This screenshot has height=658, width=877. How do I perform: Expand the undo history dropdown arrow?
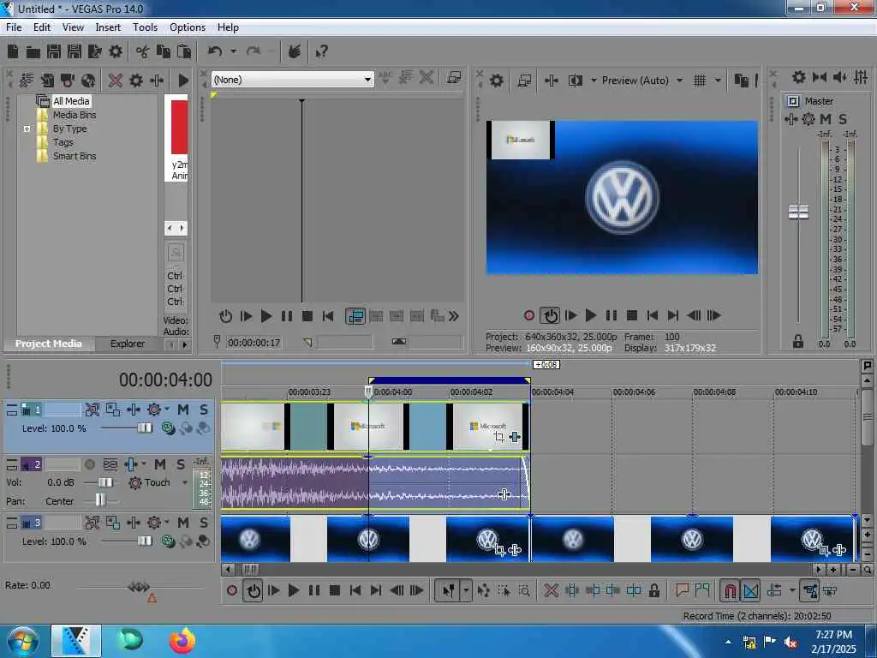pyautogui.click(x=233, y=52)
